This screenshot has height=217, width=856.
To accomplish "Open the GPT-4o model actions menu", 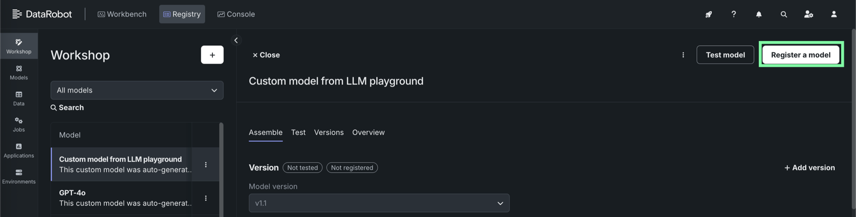I will tap(206, 198).
